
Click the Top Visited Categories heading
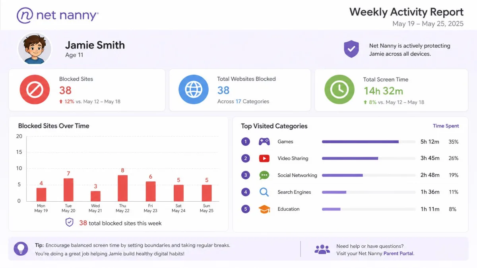pyautogui.click(x=274, y=126)
